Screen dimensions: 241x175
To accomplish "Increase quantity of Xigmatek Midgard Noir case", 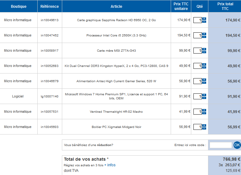I will click(x=204, y=125).
